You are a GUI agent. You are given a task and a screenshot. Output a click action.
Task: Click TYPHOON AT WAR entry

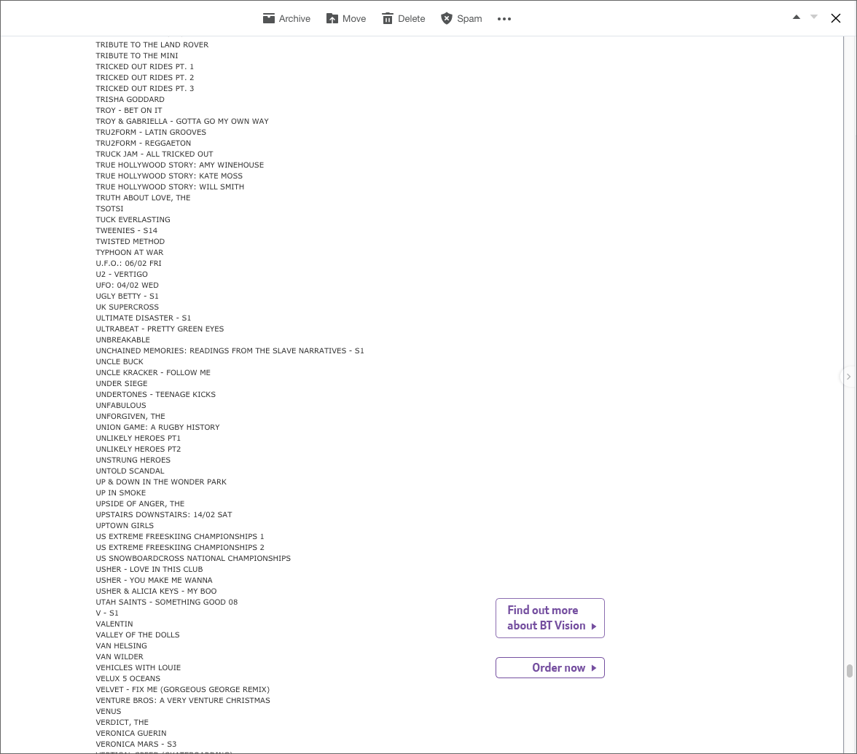(130, 252)
